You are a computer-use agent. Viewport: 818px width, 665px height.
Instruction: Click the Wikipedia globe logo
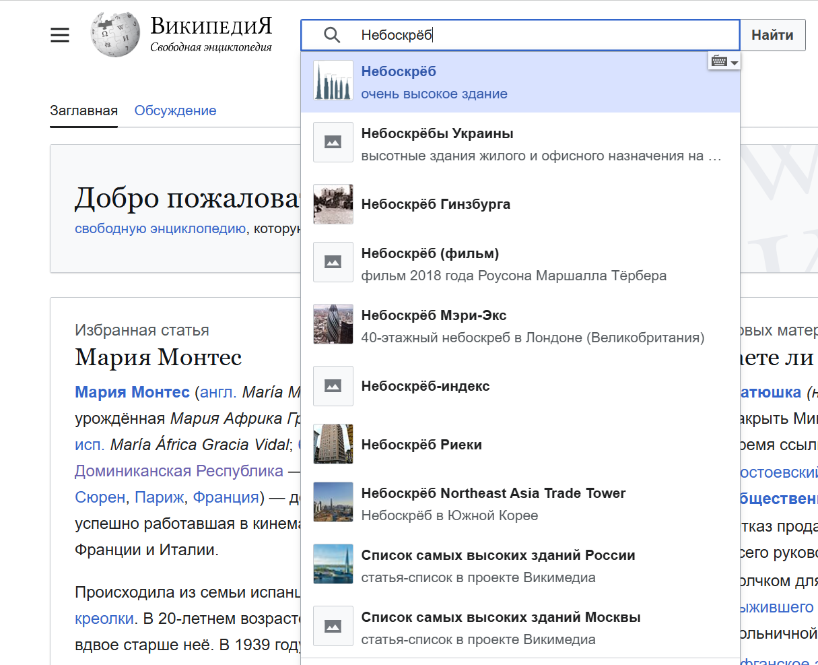click(115, 34)
